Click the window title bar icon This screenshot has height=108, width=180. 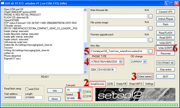pos(3,3)
